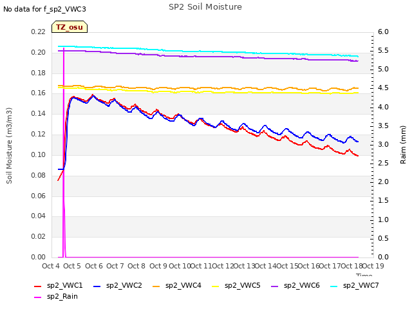Click the 0.20 left axis value
This screenshot has height=309, width=412.
[39, 52]
